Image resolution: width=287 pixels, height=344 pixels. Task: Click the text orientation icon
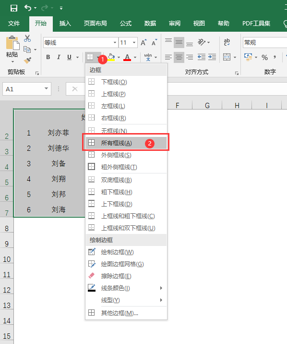tap(202, 42)
